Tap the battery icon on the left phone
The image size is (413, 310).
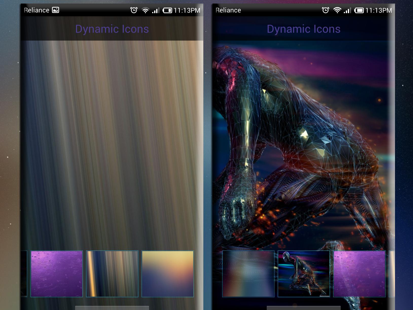coord(167,10)
